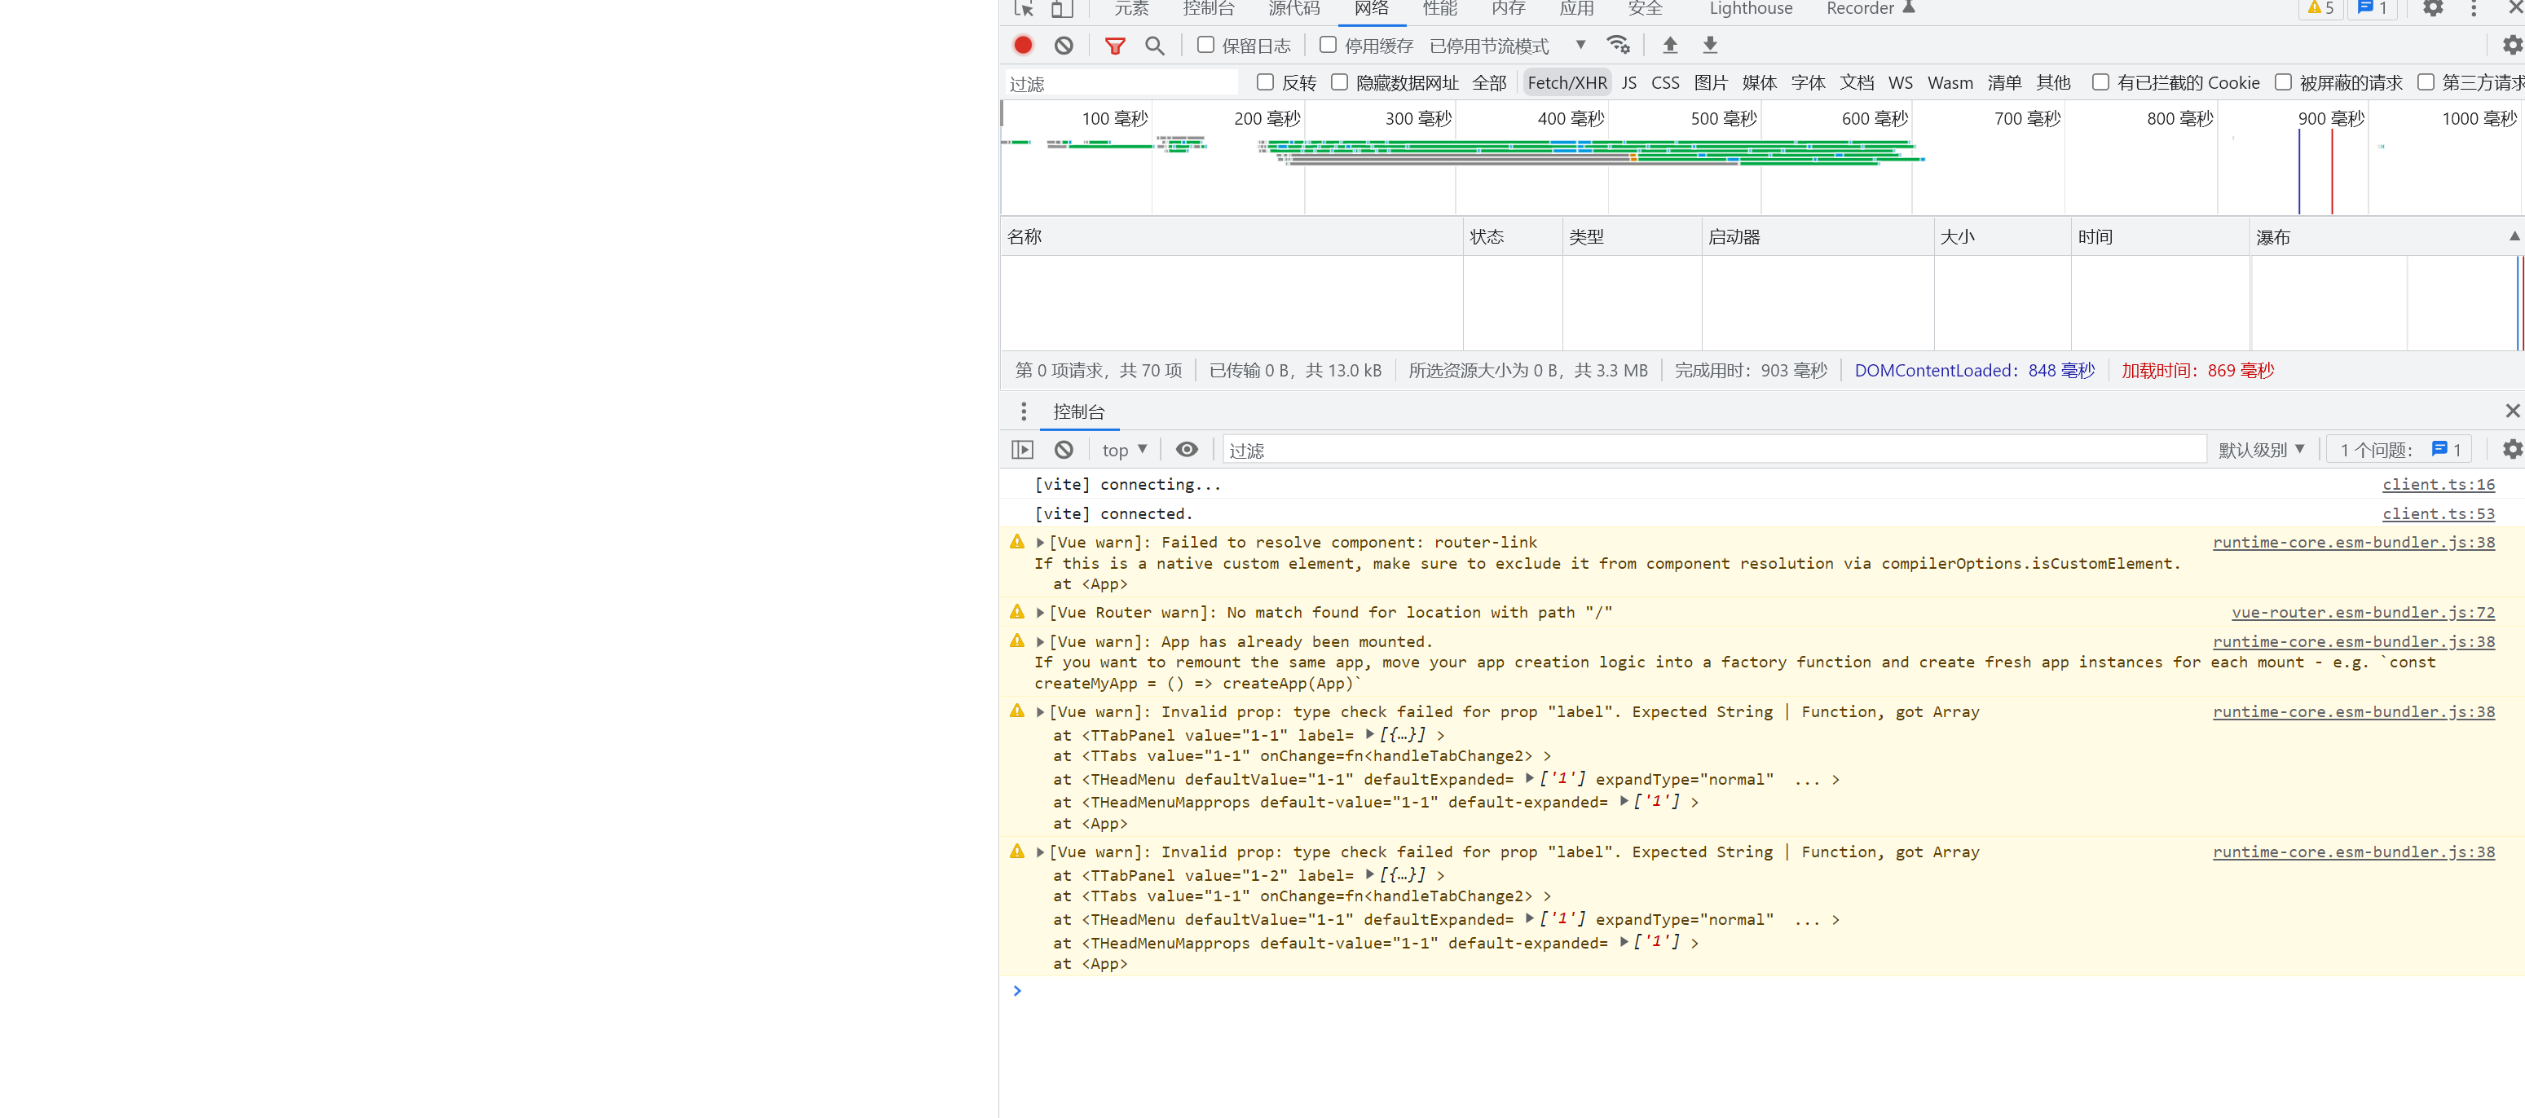2525x1118 pixels.
Task: Expand the router-link Vue warn message
Action: pyautogui.click(x=1040, y=543)
